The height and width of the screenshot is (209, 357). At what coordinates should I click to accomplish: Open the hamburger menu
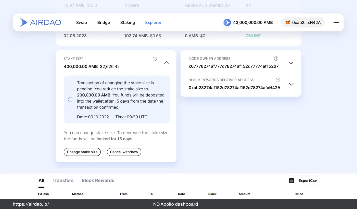point(336,22)
